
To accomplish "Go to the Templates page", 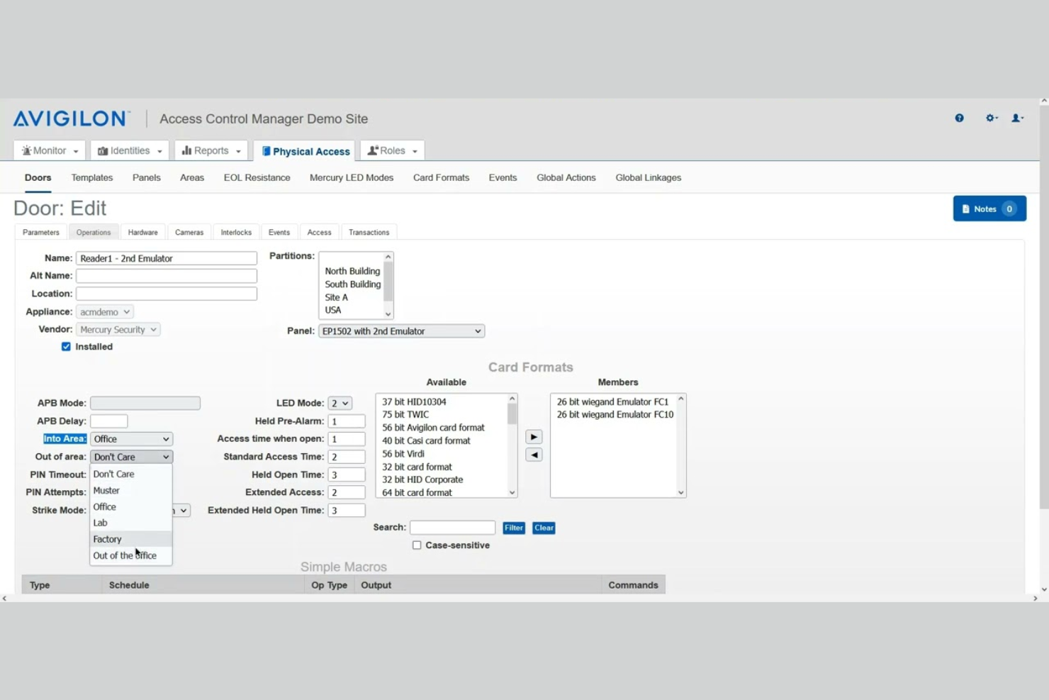I will (x=92, y=178).
